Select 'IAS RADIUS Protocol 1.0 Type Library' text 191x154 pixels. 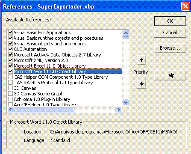click(54, 83)
